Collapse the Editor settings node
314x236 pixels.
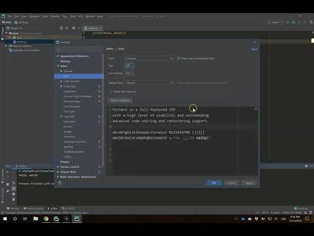pos(58,66)
